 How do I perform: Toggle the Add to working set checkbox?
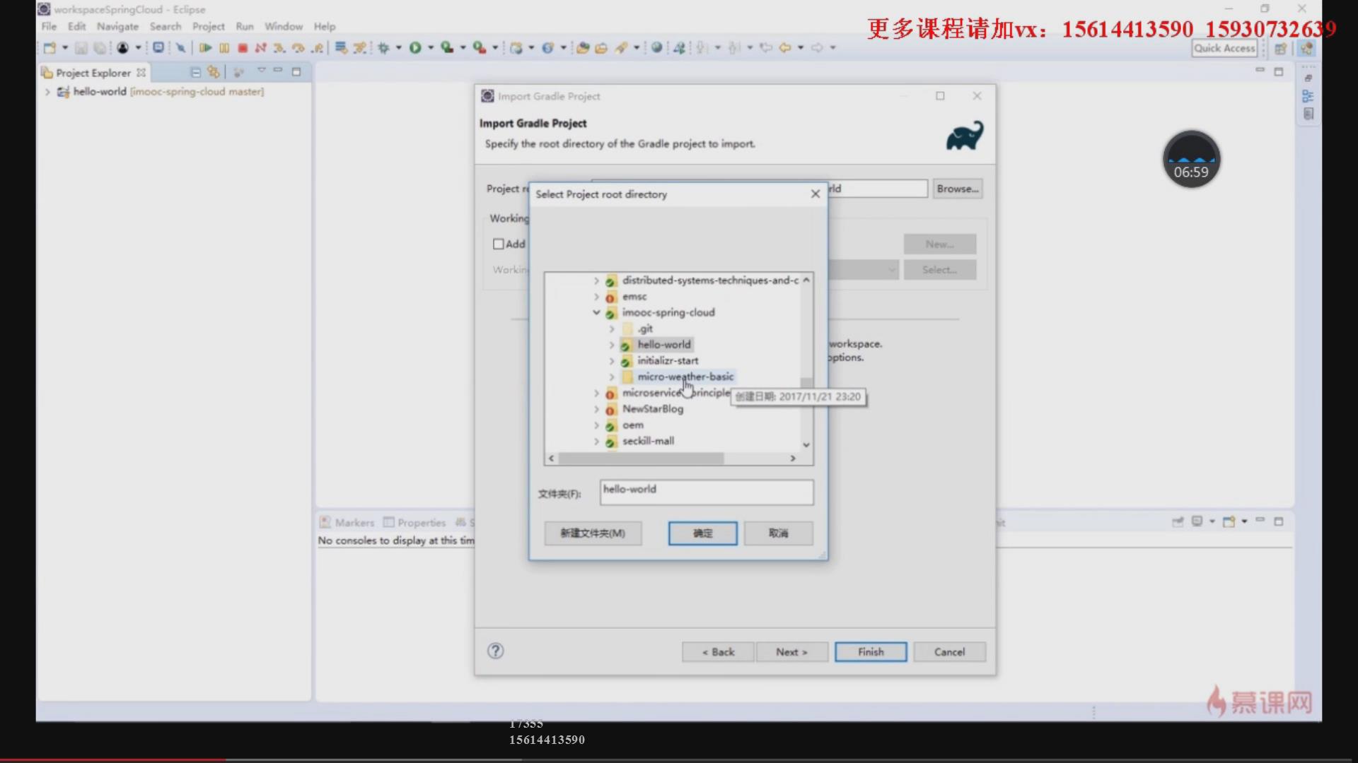point(499,244)
